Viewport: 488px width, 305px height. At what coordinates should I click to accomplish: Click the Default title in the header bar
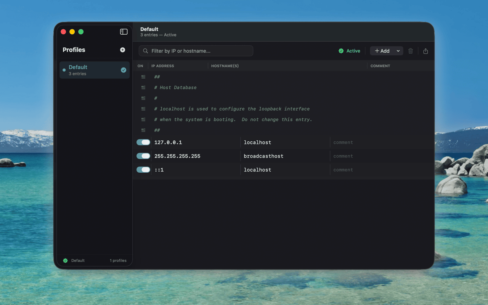point(149,29)
